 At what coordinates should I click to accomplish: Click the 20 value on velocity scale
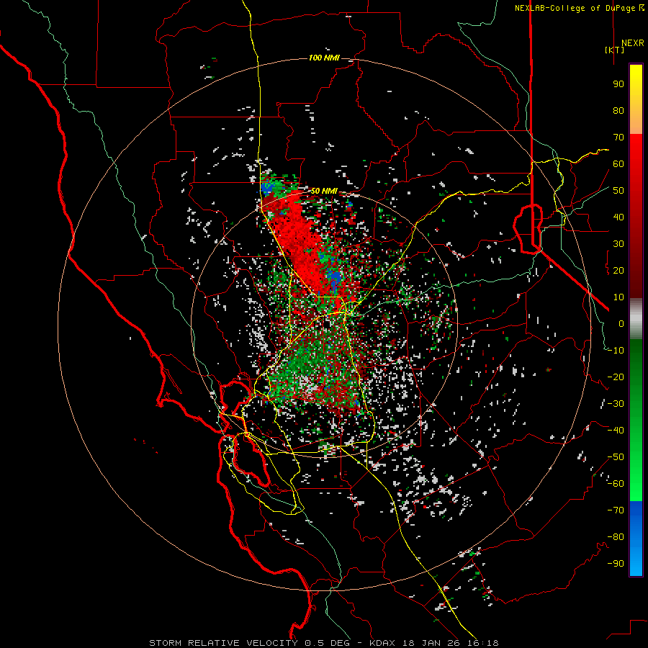point(618,271)
